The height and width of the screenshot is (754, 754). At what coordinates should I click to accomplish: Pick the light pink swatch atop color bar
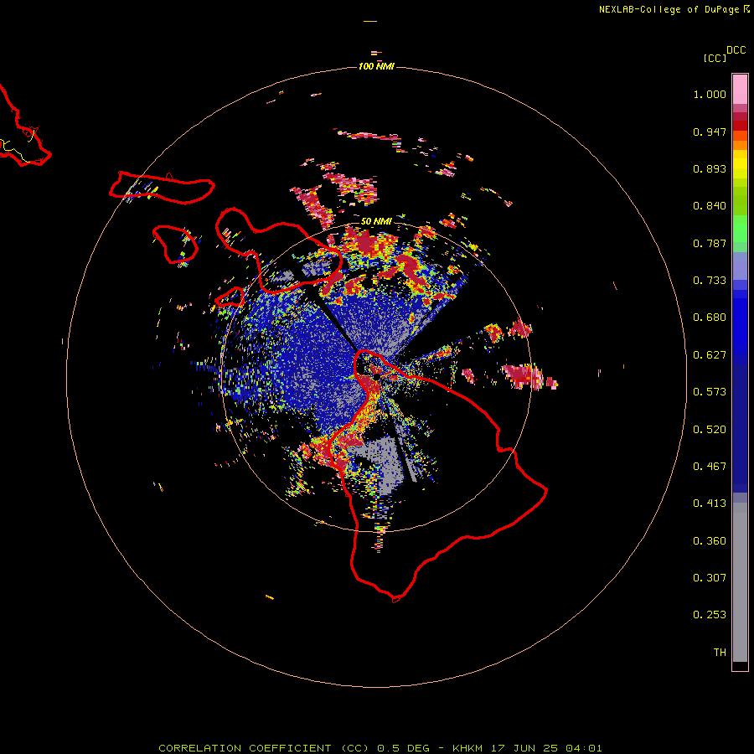click(x=740, y=90)
